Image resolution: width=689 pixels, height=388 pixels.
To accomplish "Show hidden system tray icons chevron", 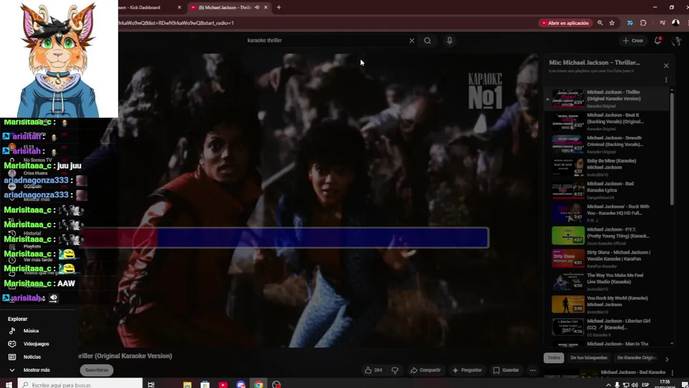I will click(x=609, y=385).
